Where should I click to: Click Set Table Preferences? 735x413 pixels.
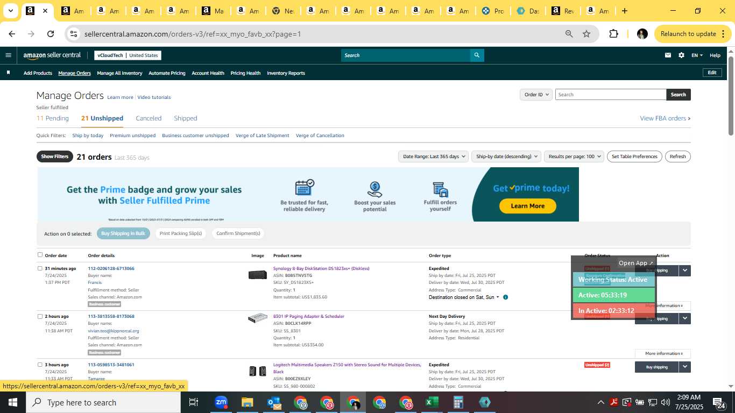coord(635,156)
